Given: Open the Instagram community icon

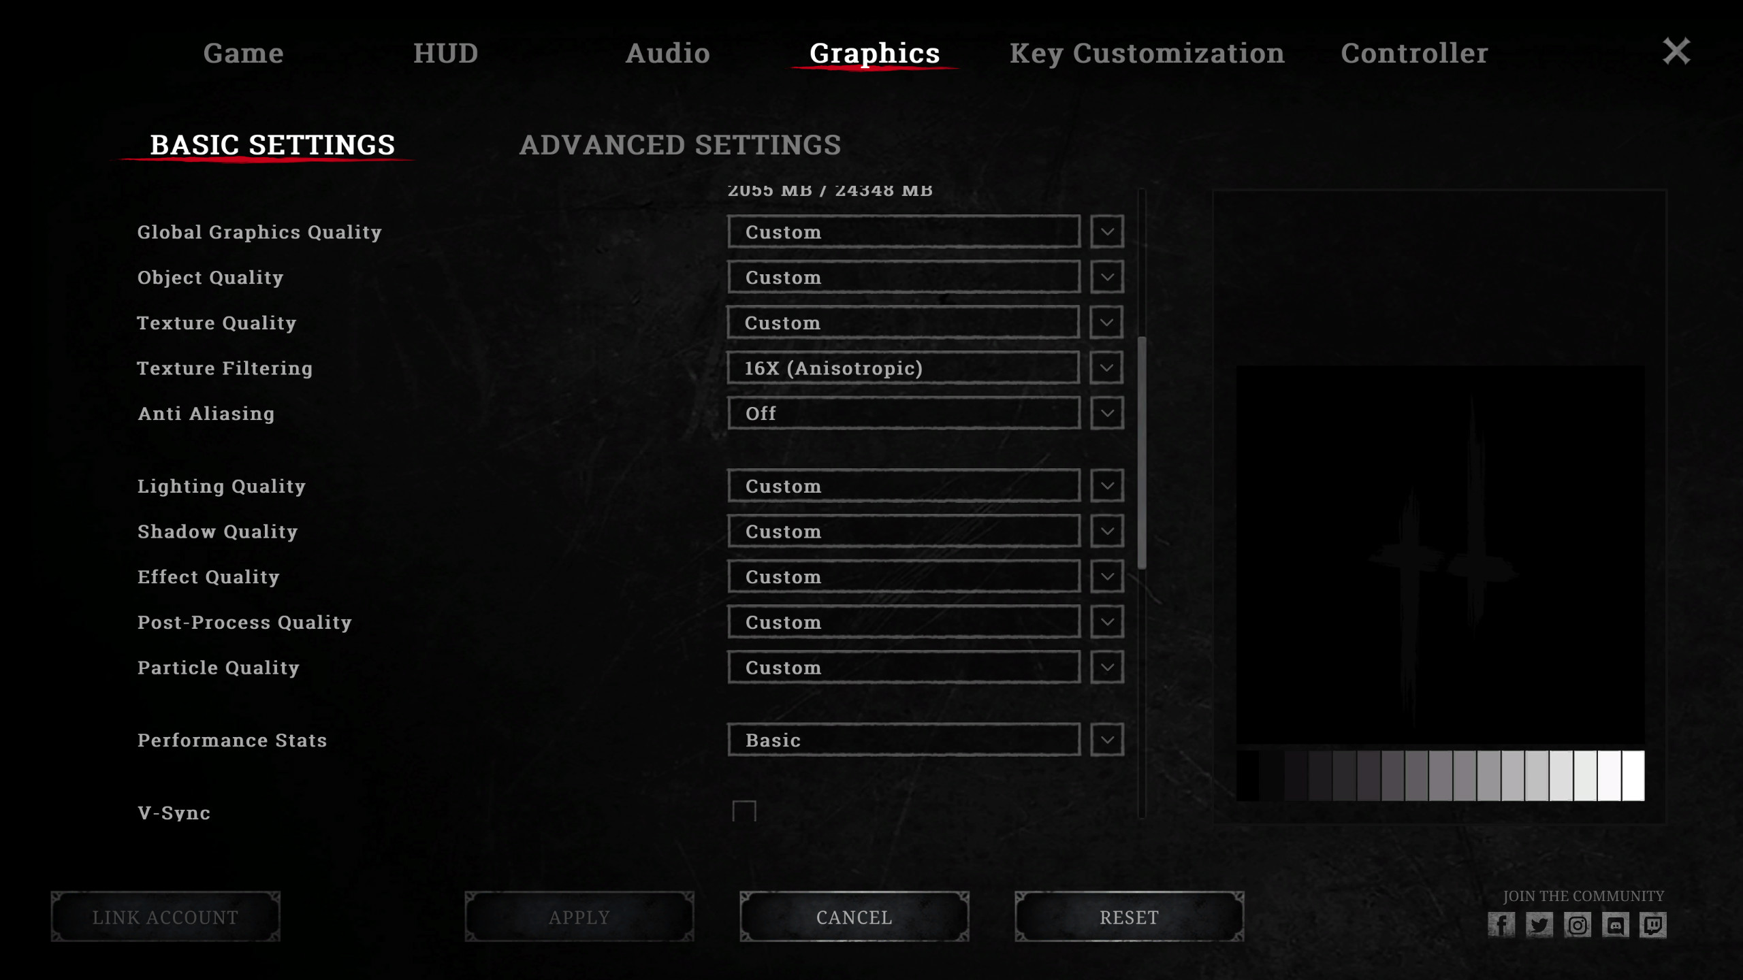Looking at the screenshot, I should coord(1577,925).
